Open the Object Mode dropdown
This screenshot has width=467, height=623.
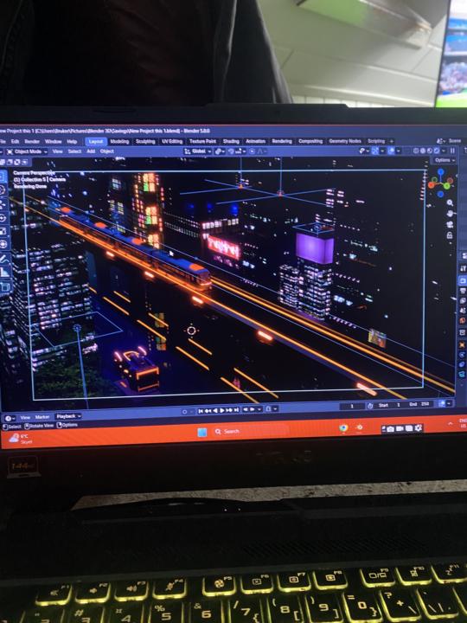pos(28,151)
